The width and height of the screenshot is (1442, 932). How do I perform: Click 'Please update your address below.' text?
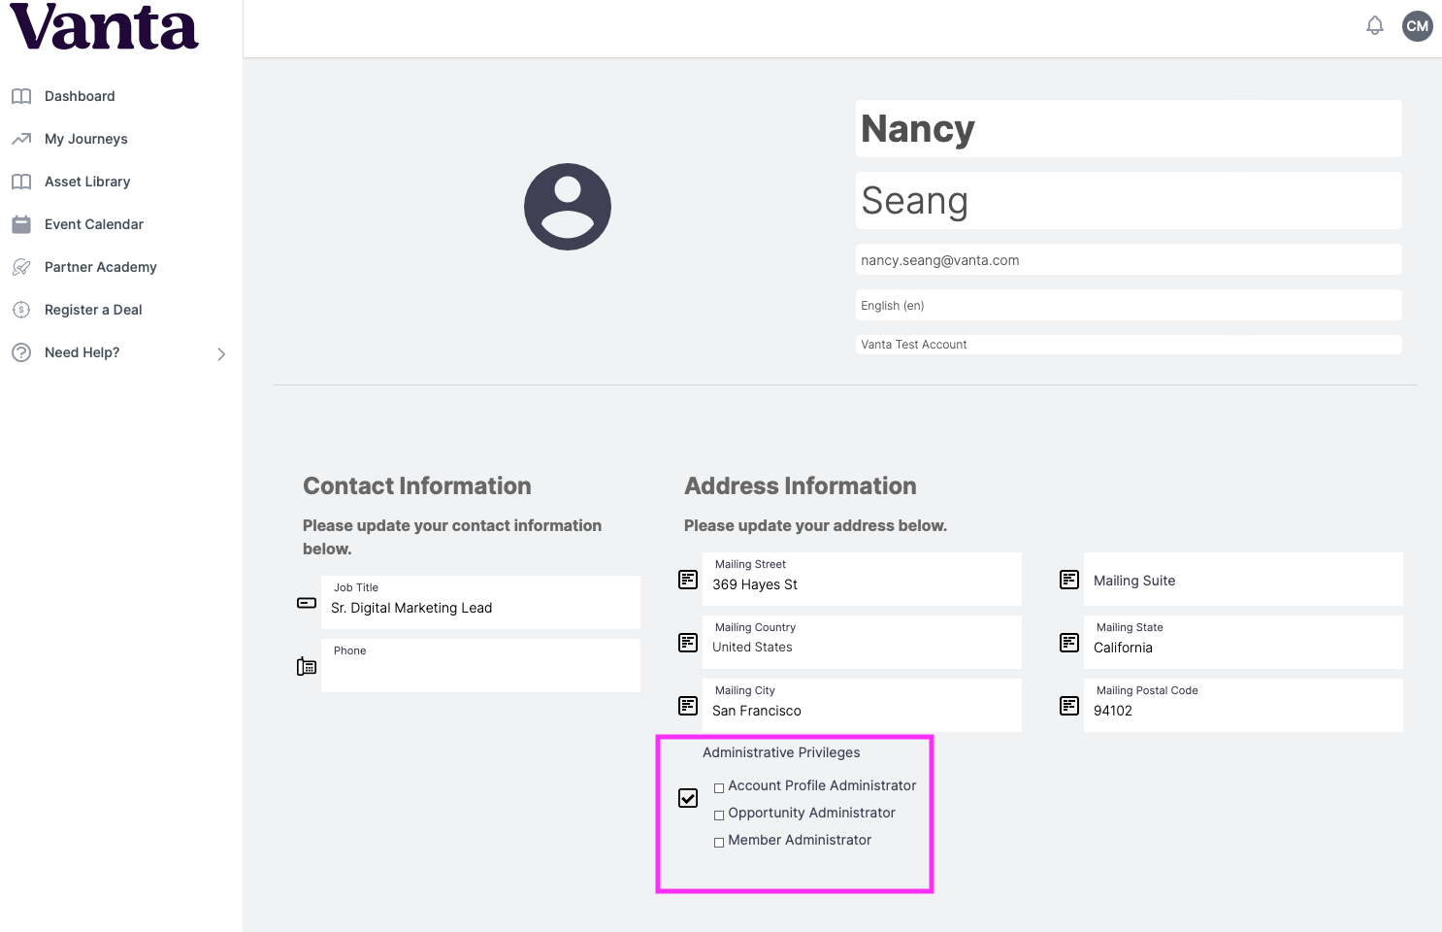[815, 525]
